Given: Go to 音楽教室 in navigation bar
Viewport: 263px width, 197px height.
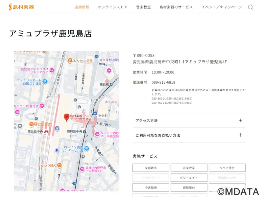Looking at the screenshot, I should (143, 7).
